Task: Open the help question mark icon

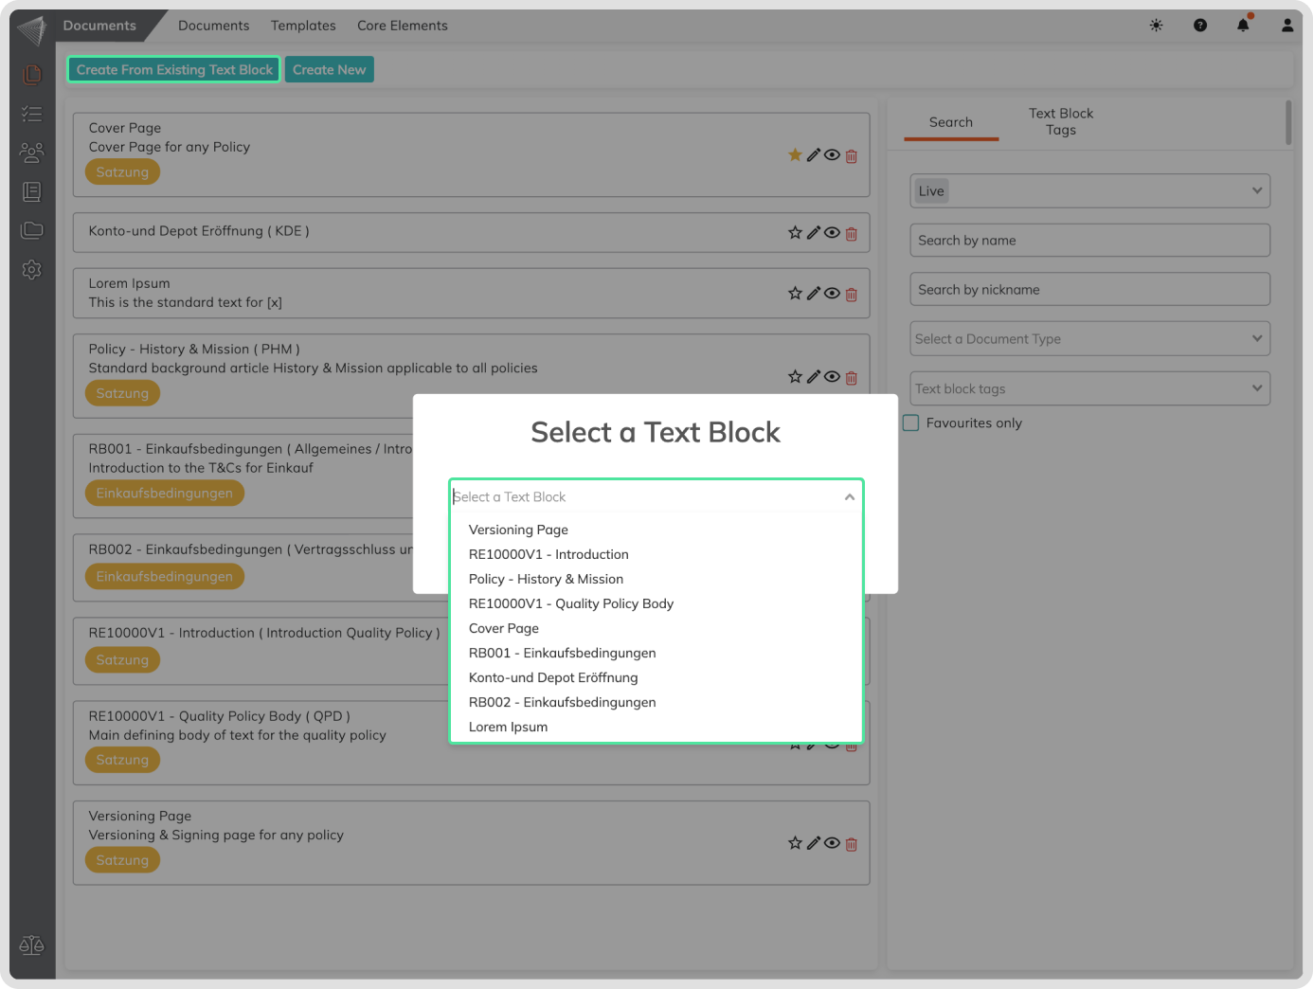Action: tap(1200, 26)
